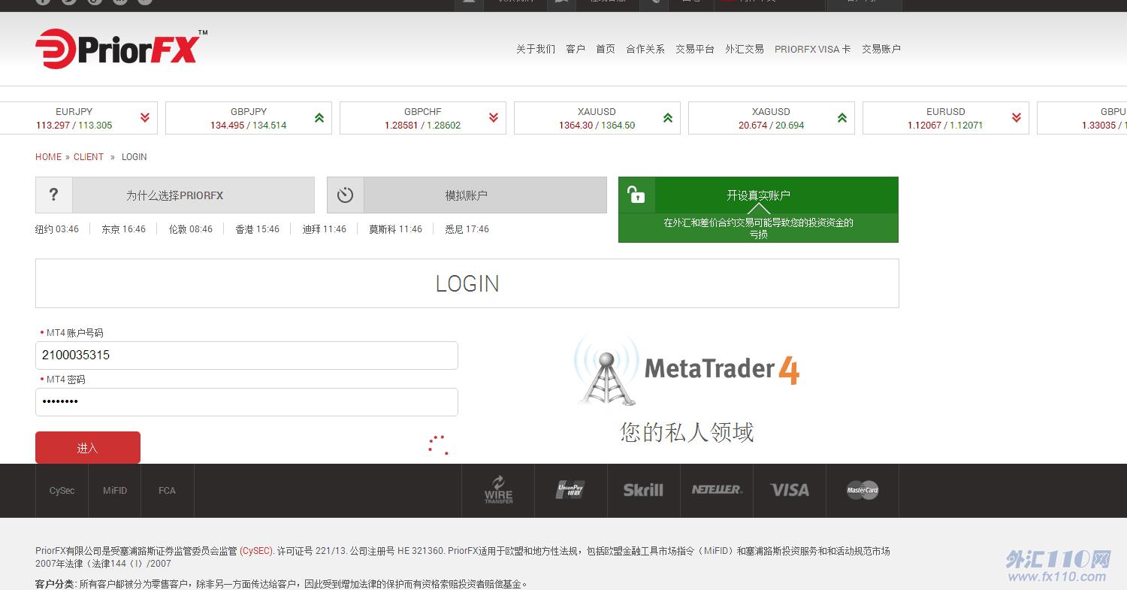This screenshot has height=590, width=1127.
Task: Open the 关于我们 menu
Action: tap(536, 49)
